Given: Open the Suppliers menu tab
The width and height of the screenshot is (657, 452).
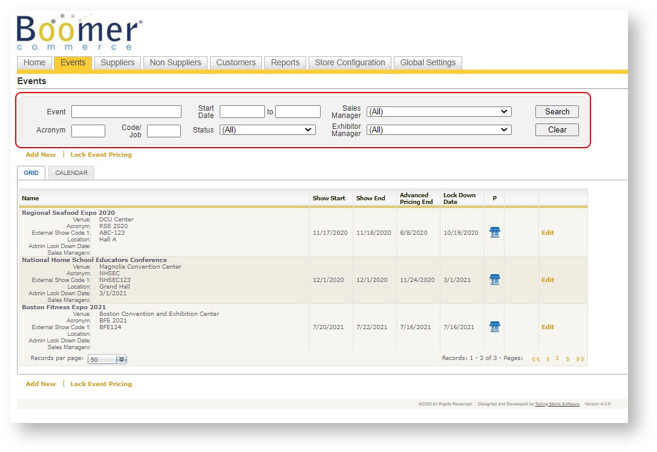Looking at the screenshot, I should (117, 63).
